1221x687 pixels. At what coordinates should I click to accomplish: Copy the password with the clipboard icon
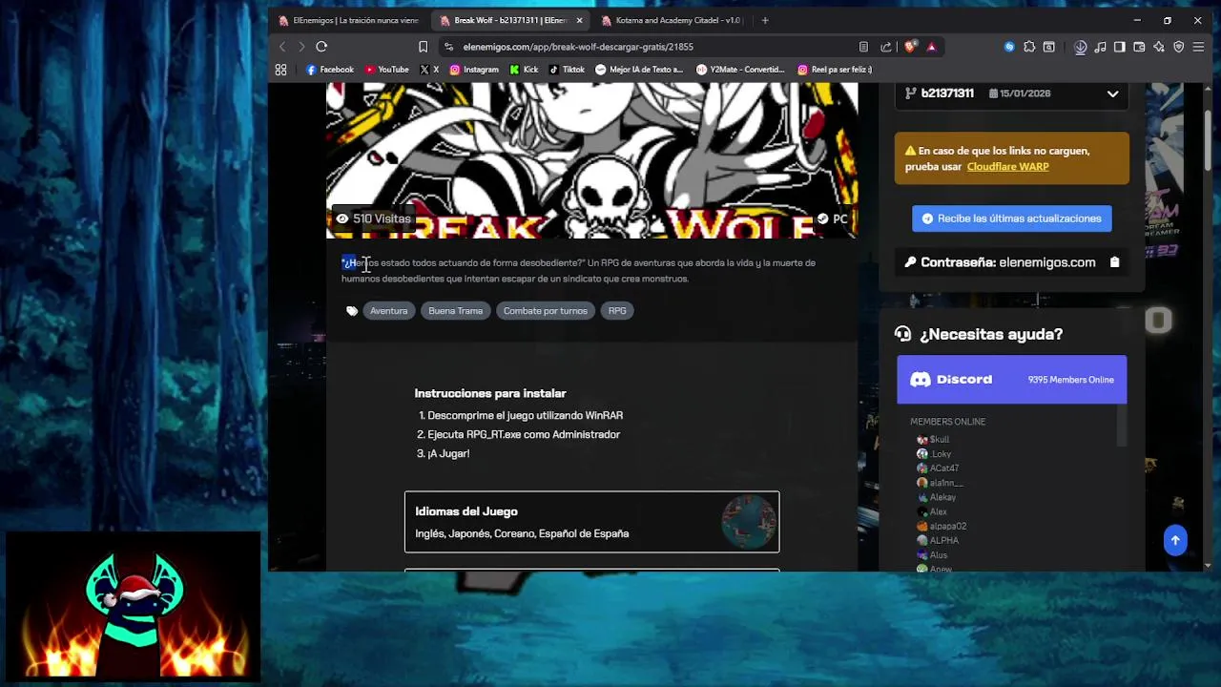tap(1114, 262)
